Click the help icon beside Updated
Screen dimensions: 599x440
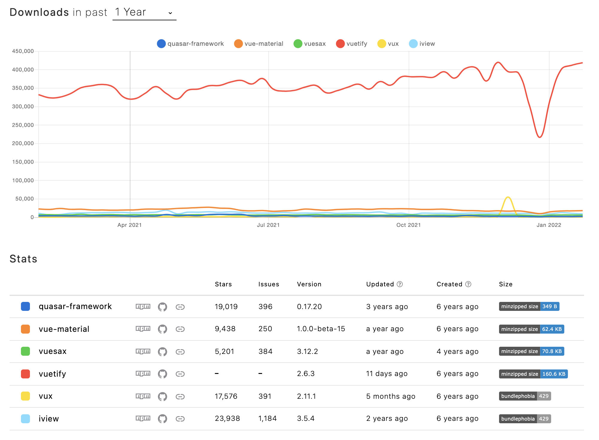click(400, 284)
